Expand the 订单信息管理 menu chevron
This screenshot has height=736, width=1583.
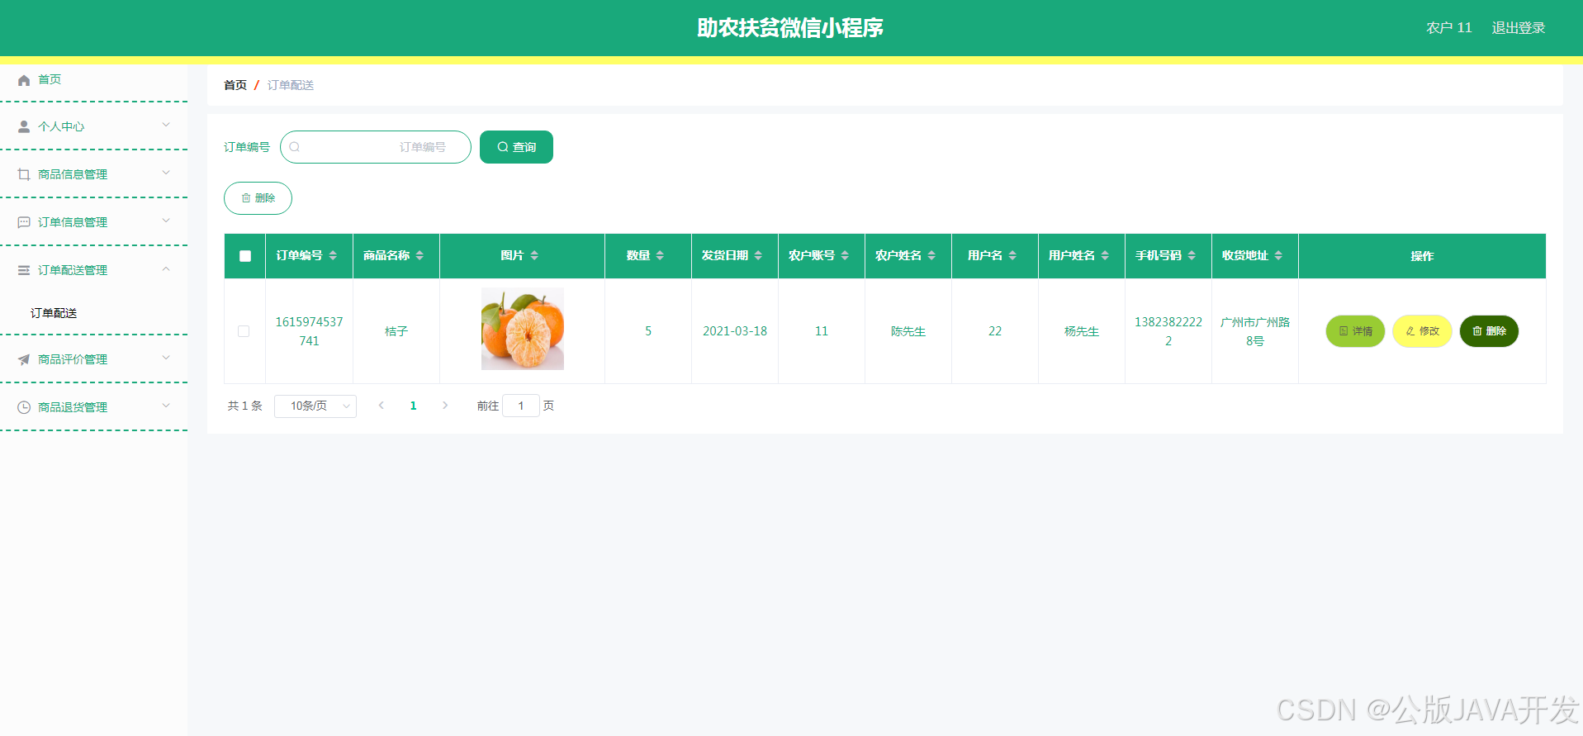pyautogui.click(x=166, y=221)
